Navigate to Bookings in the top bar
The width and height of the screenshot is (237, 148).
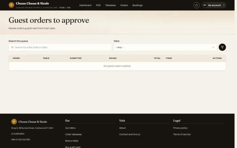click(x=137, y=5)
